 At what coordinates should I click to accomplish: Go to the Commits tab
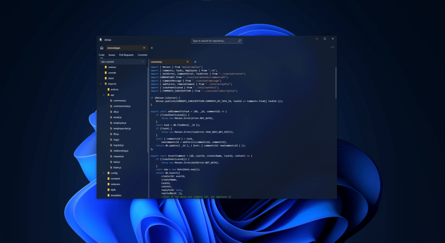tap(142, 55)
